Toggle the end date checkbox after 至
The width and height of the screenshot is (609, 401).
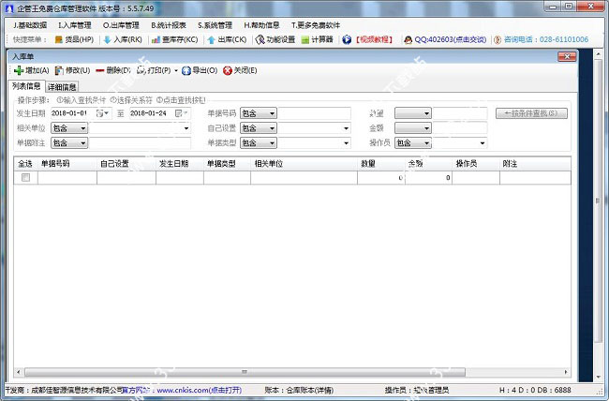pos(179,113)
